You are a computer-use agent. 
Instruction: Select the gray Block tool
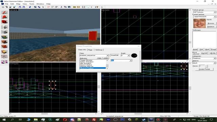[4, 32]
